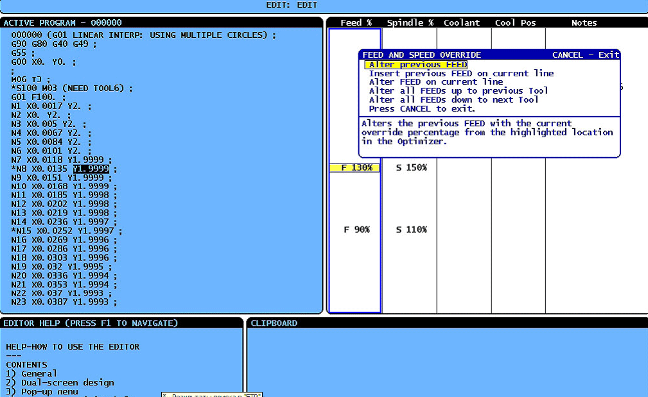Image resolution: width=648 pixels, height=397 pixels.
Task: Select the 'Coolant' column header
Action: click(x=461, y=23)
